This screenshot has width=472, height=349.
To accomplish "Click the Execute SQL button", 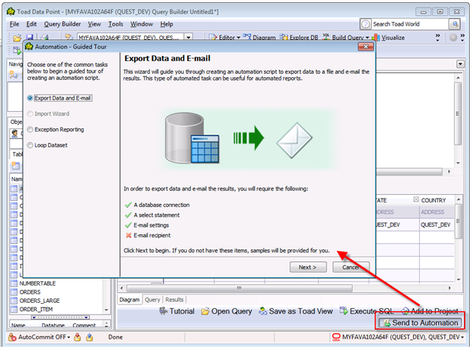I will [366, 311].
